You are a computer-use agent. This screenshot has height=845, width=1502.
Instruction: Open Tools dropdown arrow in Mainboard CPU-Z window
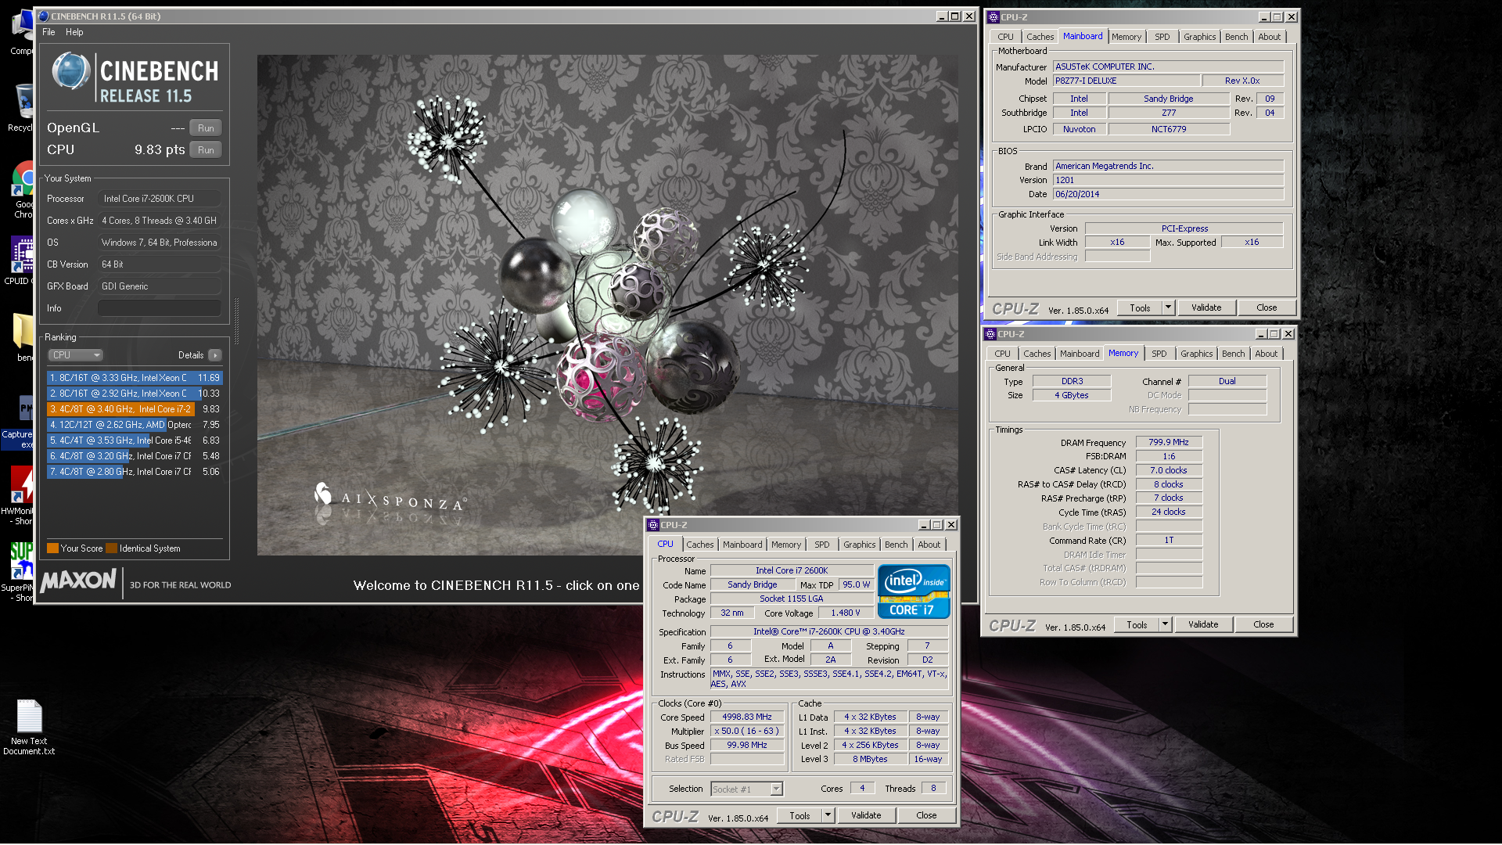click(1169, 308)
